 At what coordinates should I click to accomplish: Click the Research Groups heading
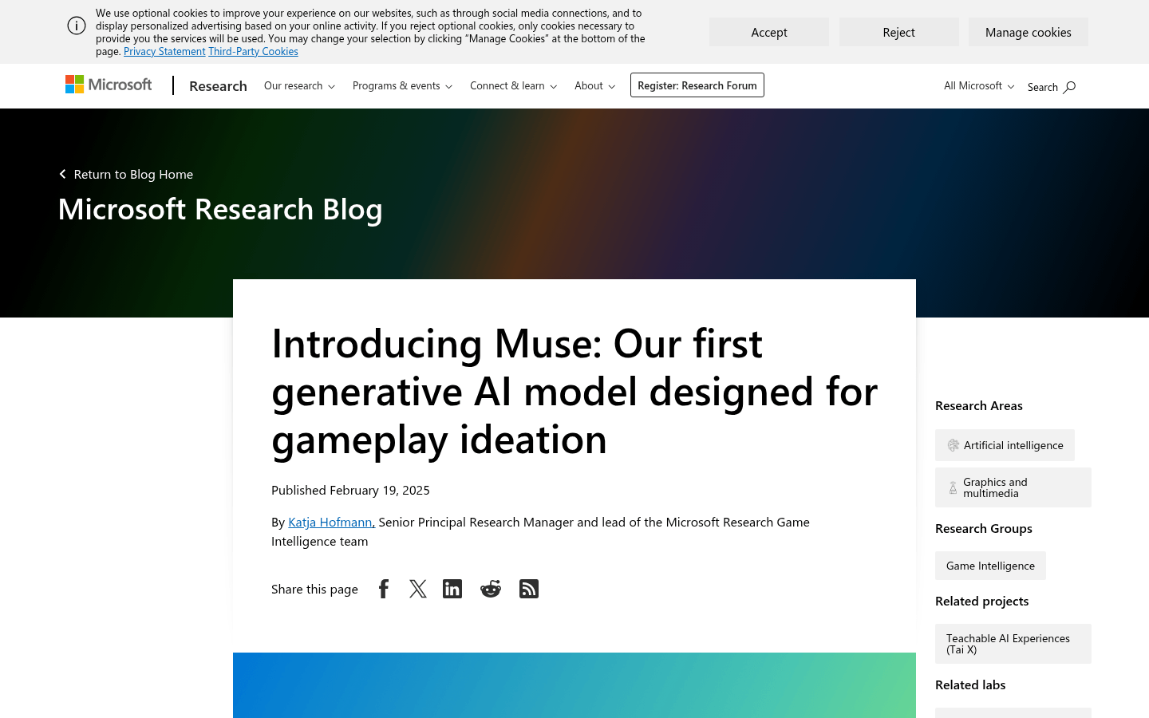984,528
